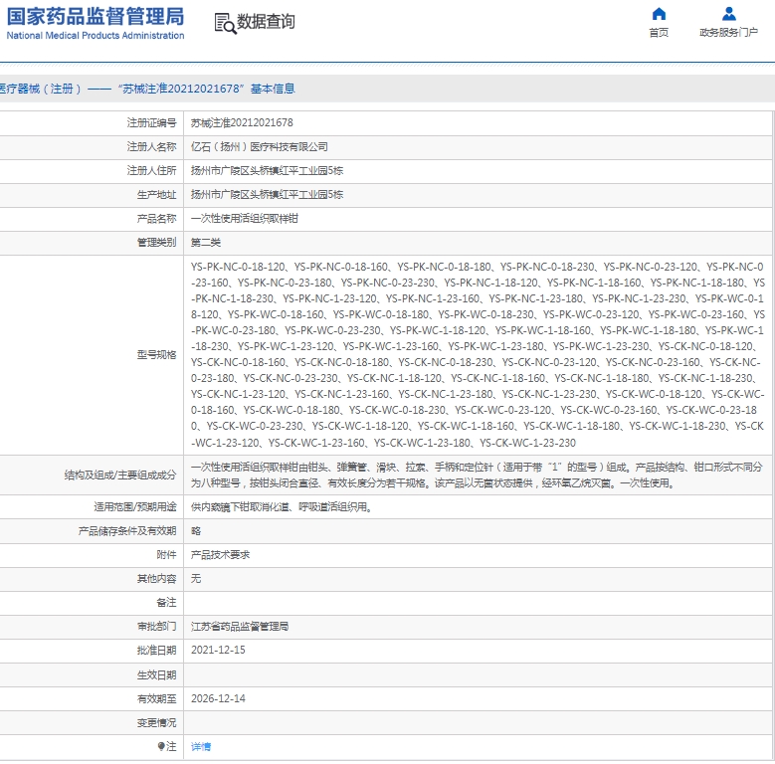Click the 备注 row label
Image resolution: width=775 pixels, height=764 pixels.
(166, 603)
